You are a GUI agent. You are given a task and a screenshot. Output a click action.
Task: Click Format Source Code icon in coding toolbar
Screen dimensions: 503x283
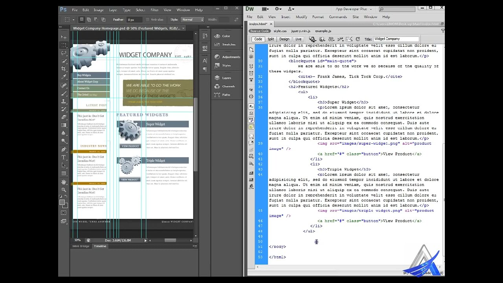[x=251, y=186]
